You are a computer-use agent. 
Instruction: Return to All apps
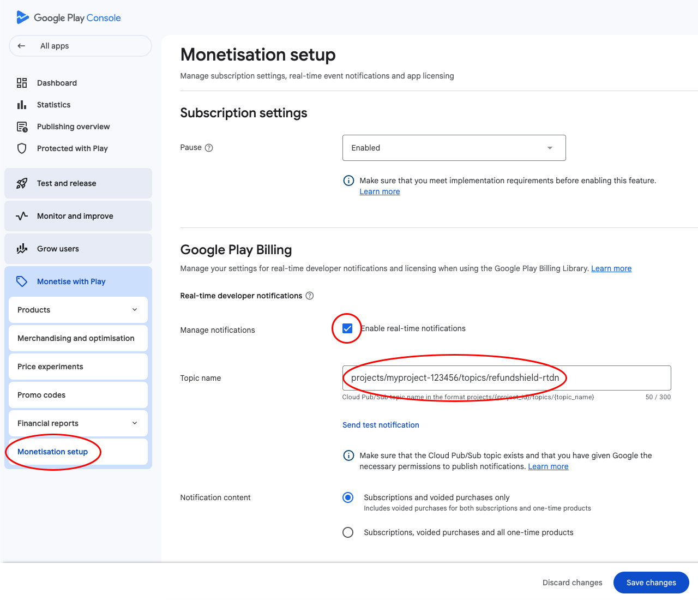tap(80, 46)
